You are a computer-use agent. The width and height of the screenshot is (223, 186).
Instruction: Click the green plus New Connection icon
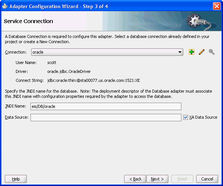pos(192,52)
